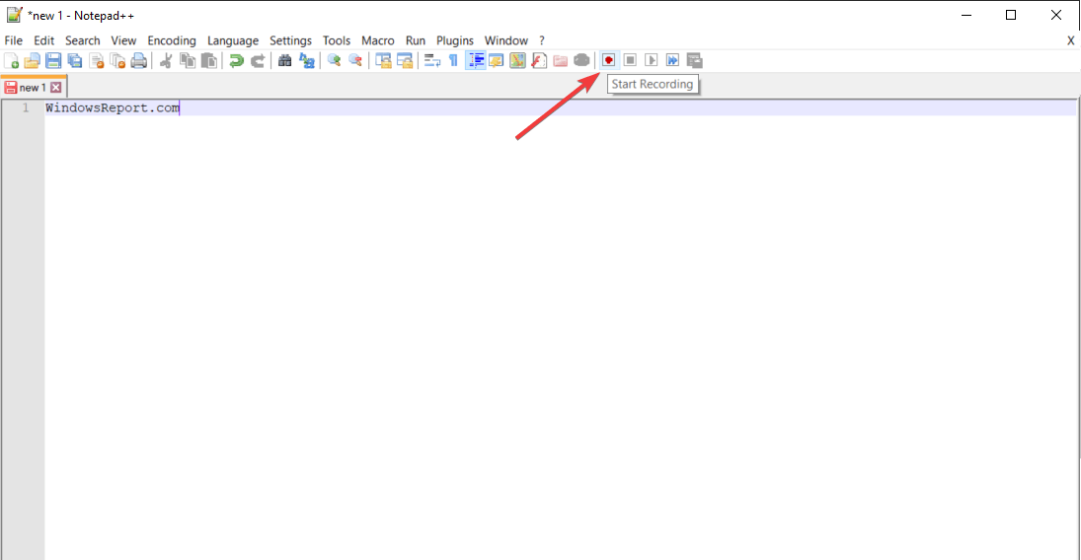This screenshot has height=560, width=1081.
Task: Open the View menu
Action: coord(123,40)
